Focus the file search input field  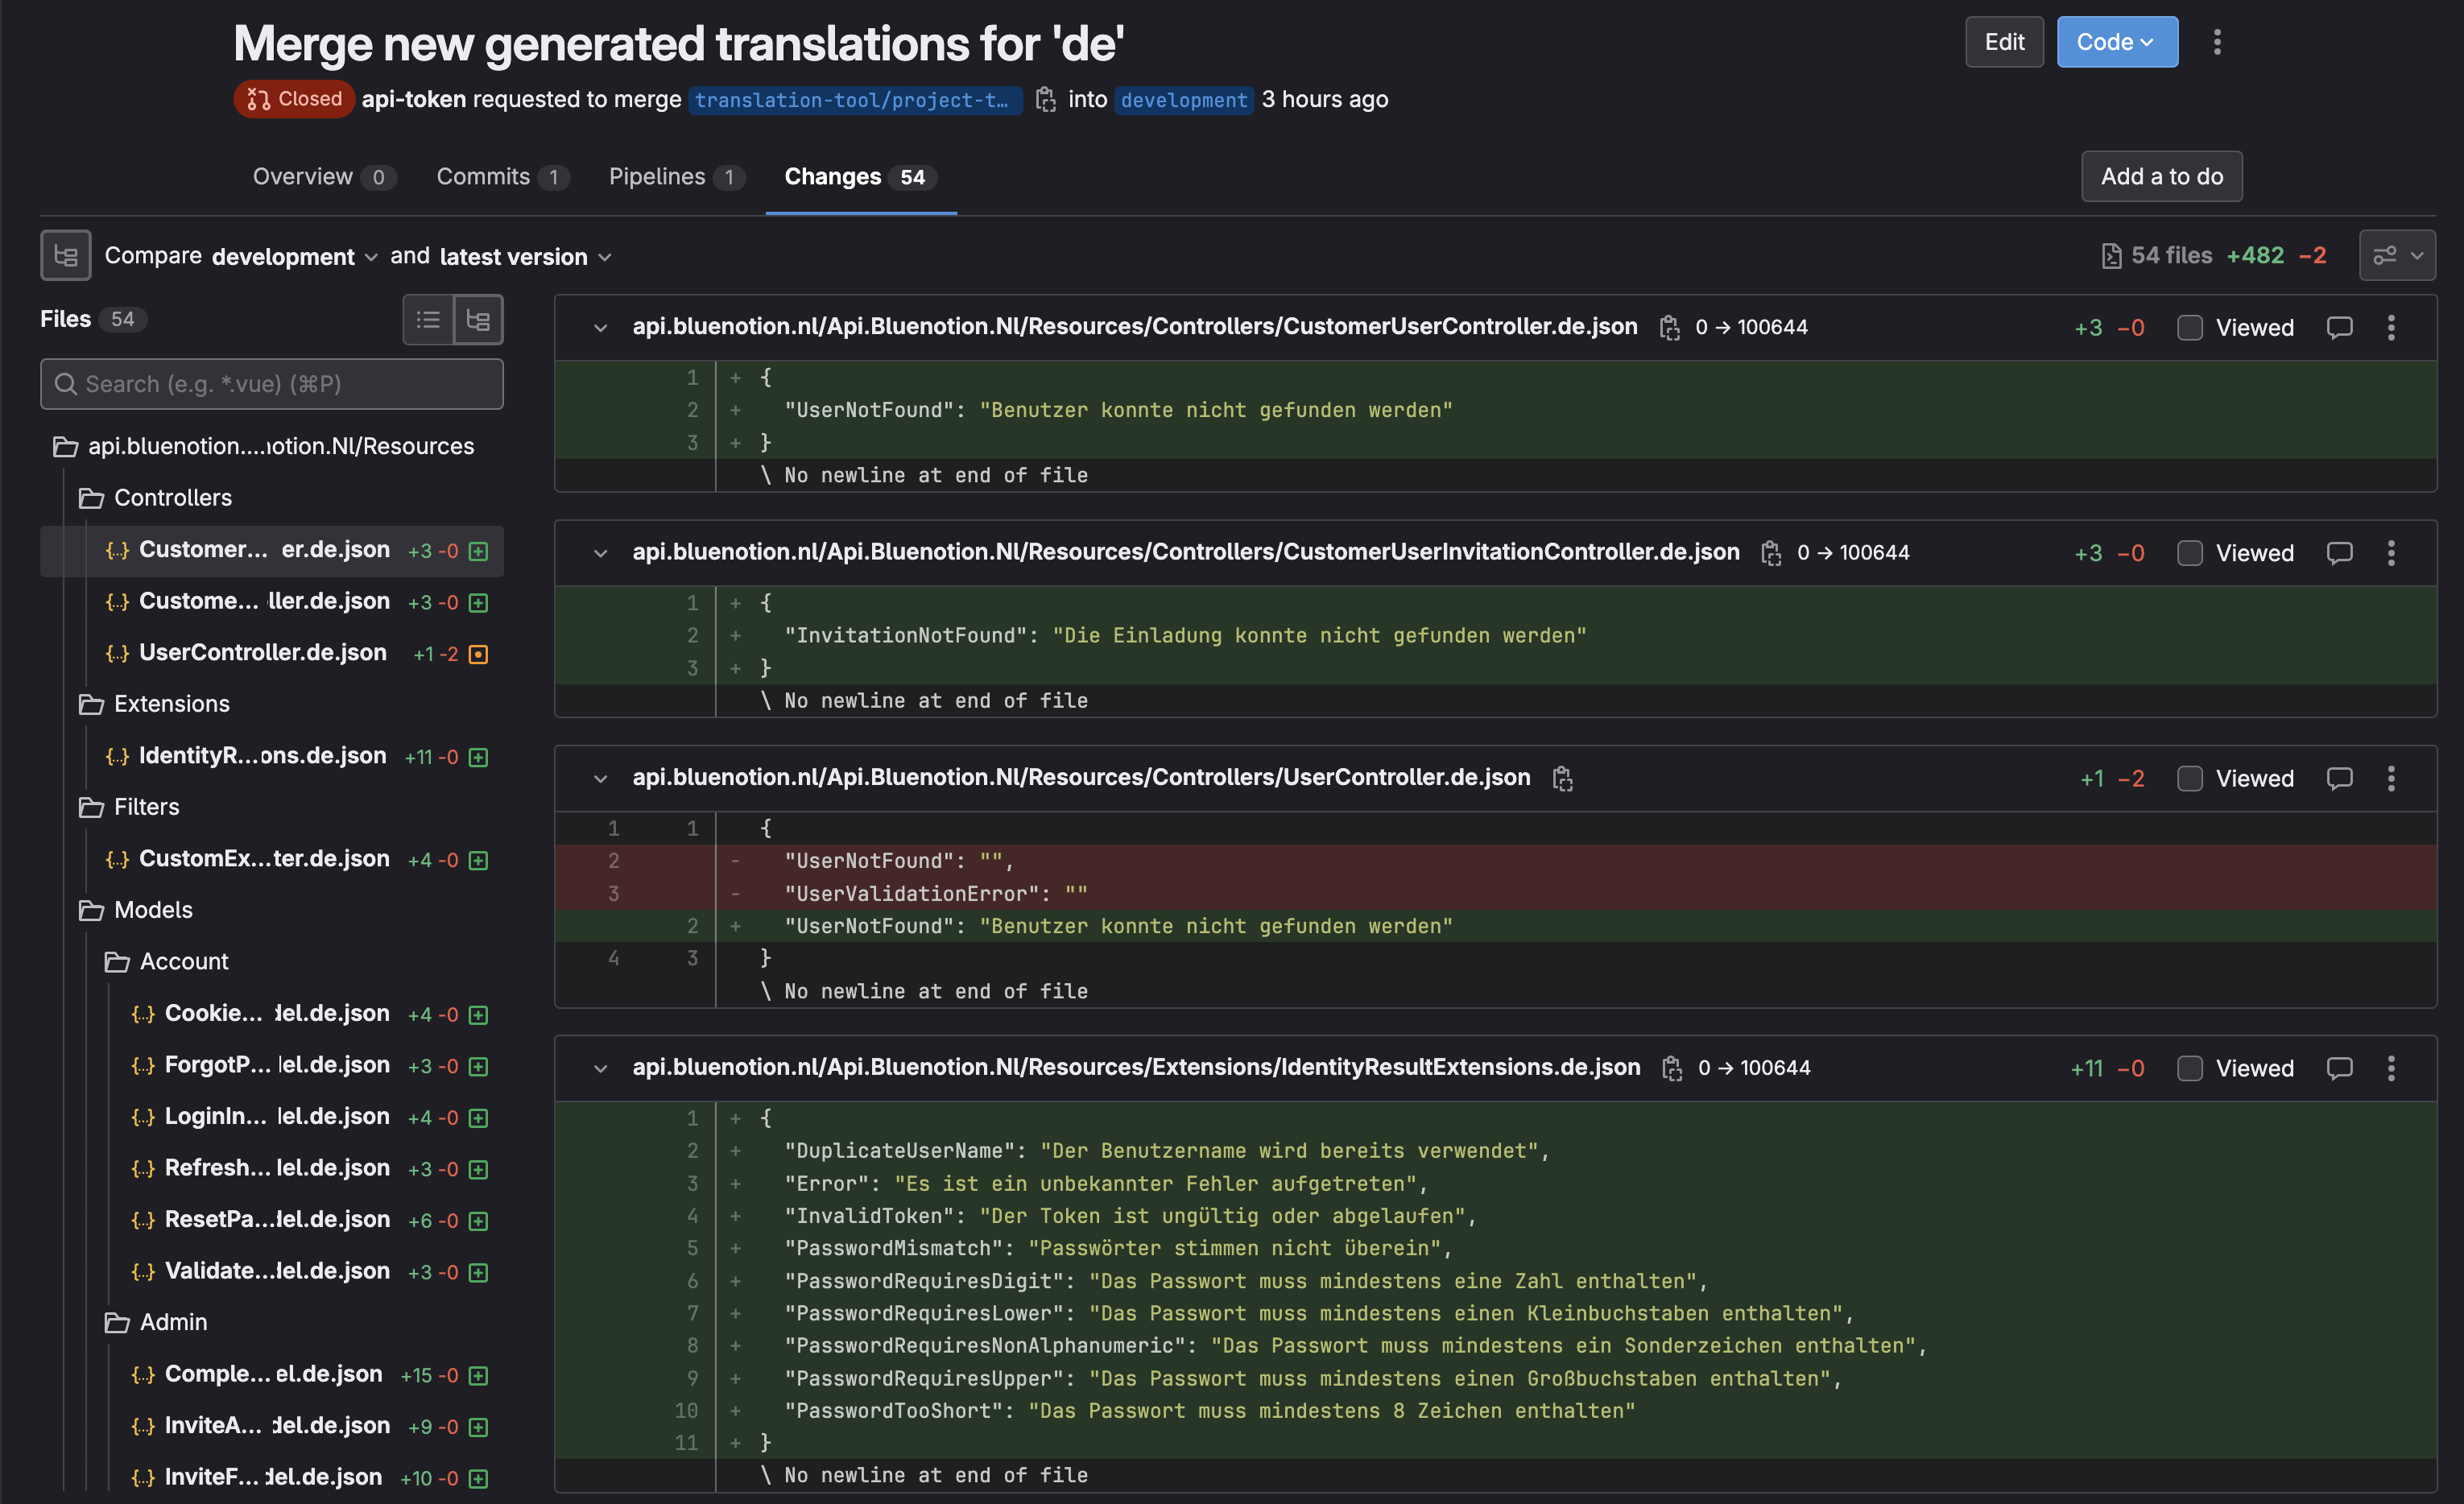coord(272,384)
